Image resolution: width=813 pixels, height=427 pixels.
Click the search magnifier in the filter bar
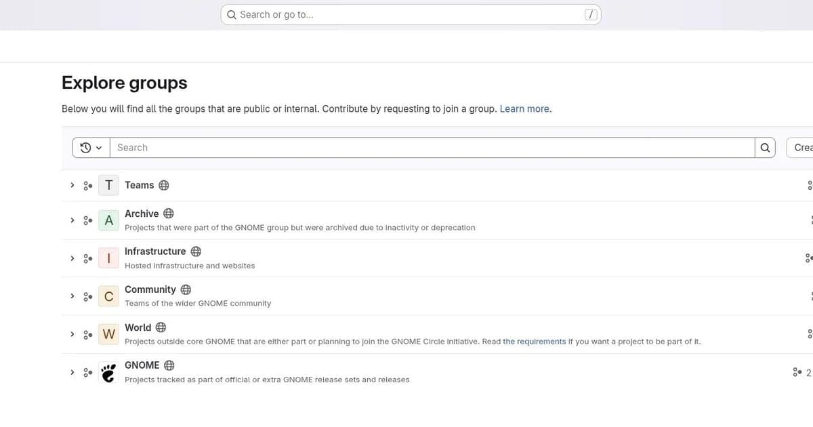click(x=765, y=147)
